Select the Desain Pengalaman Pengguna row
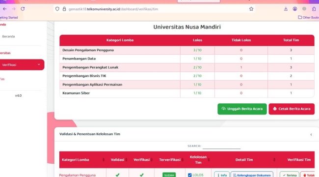Image resolution: width=319 pixels, height=177 pixels. (x=187, y=50)
